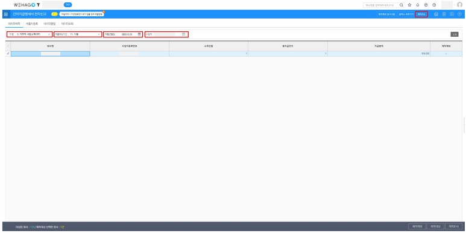Toggle the first row checkbox
Screen dimensions: 466x233
[x=8, y=54]
